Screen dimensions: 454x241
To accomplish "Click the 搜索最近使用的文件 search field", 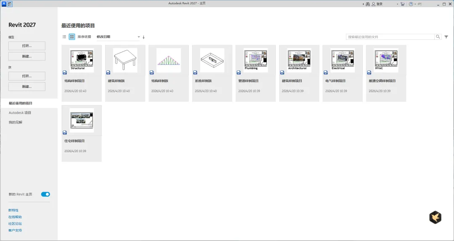I will 390,36.
